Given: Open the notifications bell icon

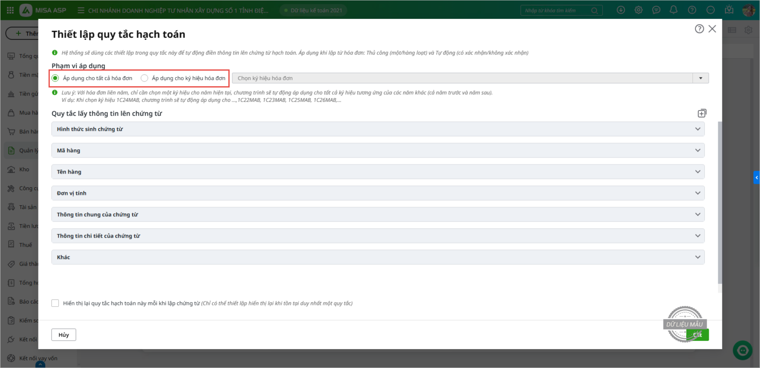Looking at the screenshot, I should point(674,10).
